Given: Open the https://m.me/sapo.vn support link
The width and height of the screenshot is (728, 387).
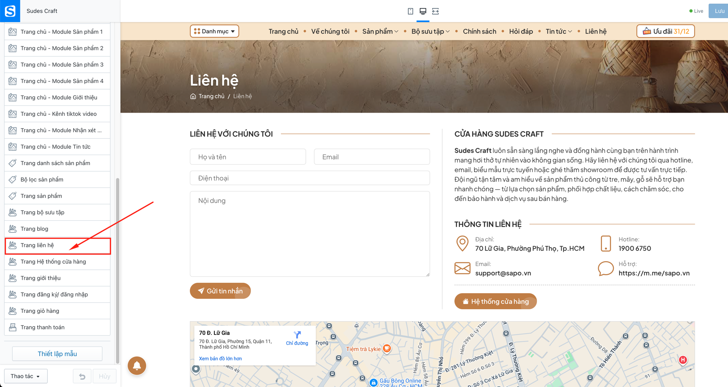Looking at the screenshot, I should point(654,273).
